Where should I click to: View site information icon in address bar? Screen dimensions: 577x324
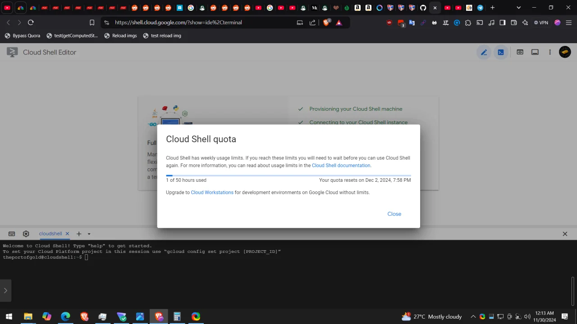click(107, 22)
